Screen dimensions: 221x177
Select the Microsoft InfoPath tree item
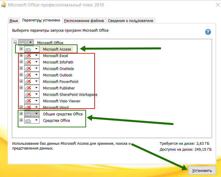pyautogui.click(x=58, y=62)
